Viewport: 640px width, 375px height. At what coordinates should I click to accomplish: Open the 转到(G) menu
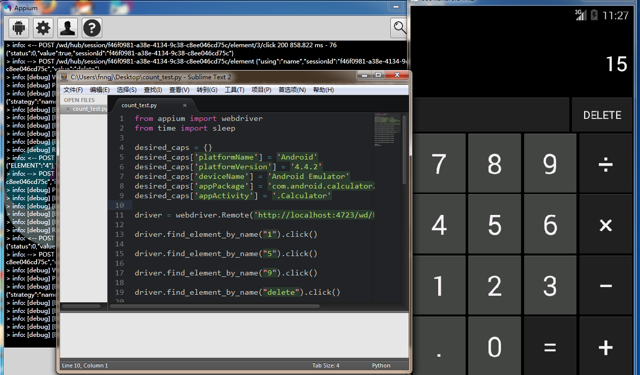tap(207, 90)
